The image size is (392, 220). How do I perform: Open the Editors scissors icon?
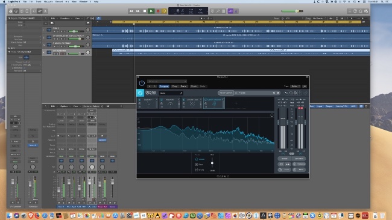[45, 11]
